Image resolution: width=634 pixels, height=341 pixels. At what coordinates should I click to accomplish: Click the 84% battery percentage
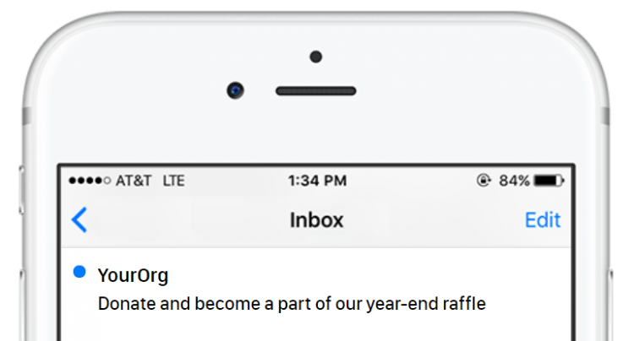pyautogui.click(x=514, y=181)
